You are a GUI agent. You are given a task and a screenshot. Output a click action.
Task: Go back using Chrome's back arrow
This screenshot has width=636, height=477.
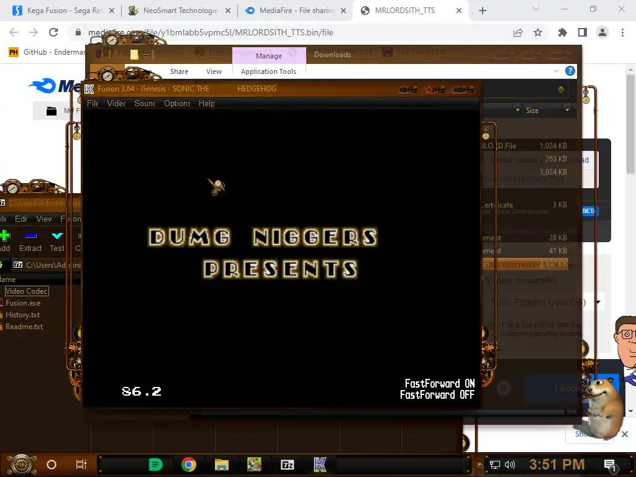[x=14, y=32]
